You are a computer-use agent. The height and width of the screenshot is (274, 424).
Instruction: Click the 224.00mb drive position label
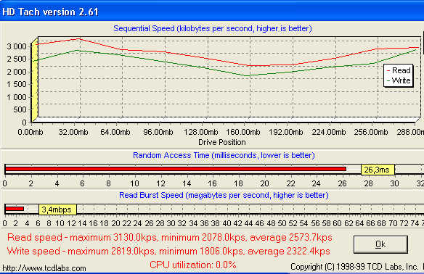tap(329, 132)
